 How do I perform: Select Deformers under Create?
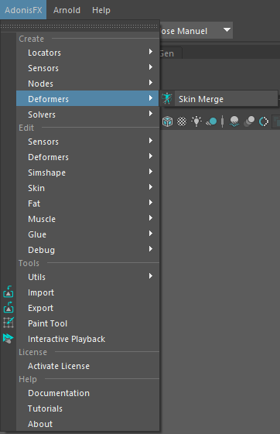point(87,99)
